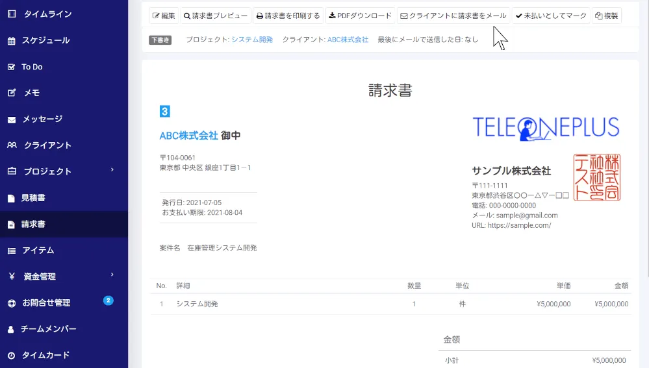Click the 下書き draft status badge

point(160,40)
